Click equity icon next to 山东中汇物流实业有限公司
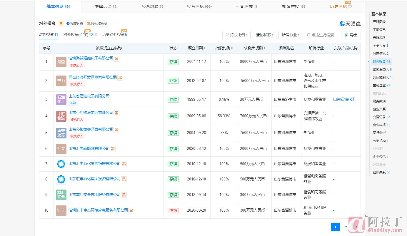This screenshot has height=236, width=407. pos(116,113)
